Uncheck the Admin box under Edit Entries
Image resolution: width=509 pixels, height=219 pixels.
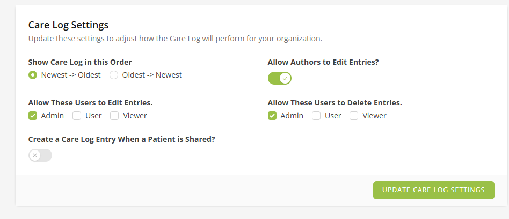coord(33,116)
